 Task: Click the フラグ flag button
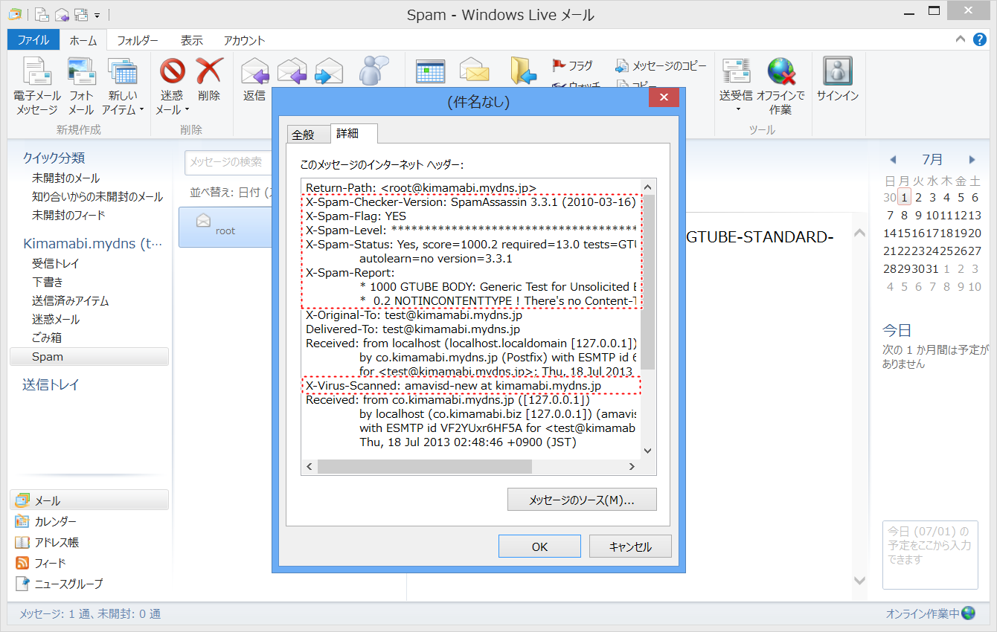click(x=572, y=65)
